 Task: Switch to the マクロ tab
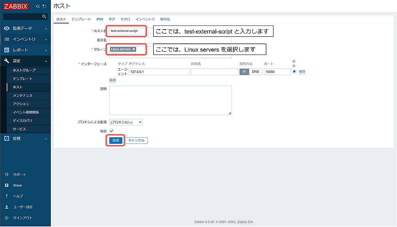click(x=125, y=19)
